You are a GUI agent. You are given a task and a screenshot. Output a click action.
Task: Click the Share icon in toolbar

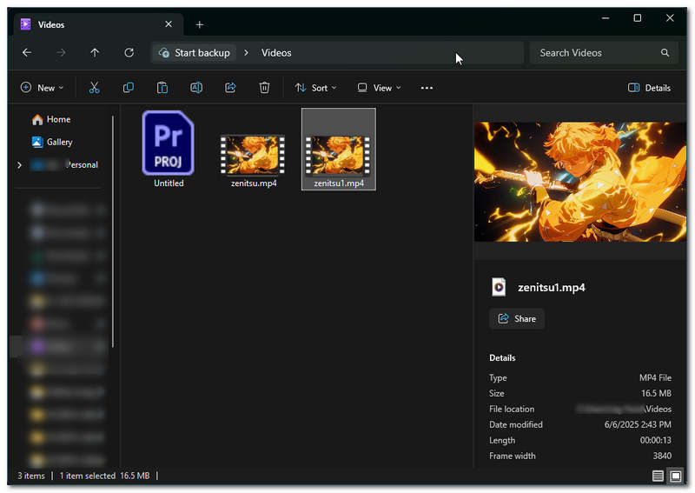click(x=230, y=88)
